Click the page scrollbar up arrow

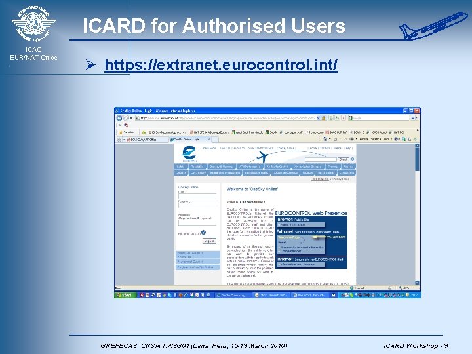(417, 146)
